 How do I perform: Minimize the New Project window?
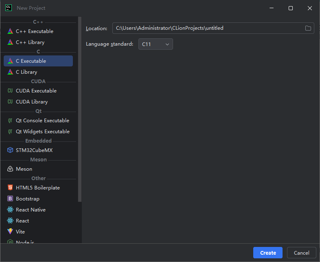pos(272,8)
